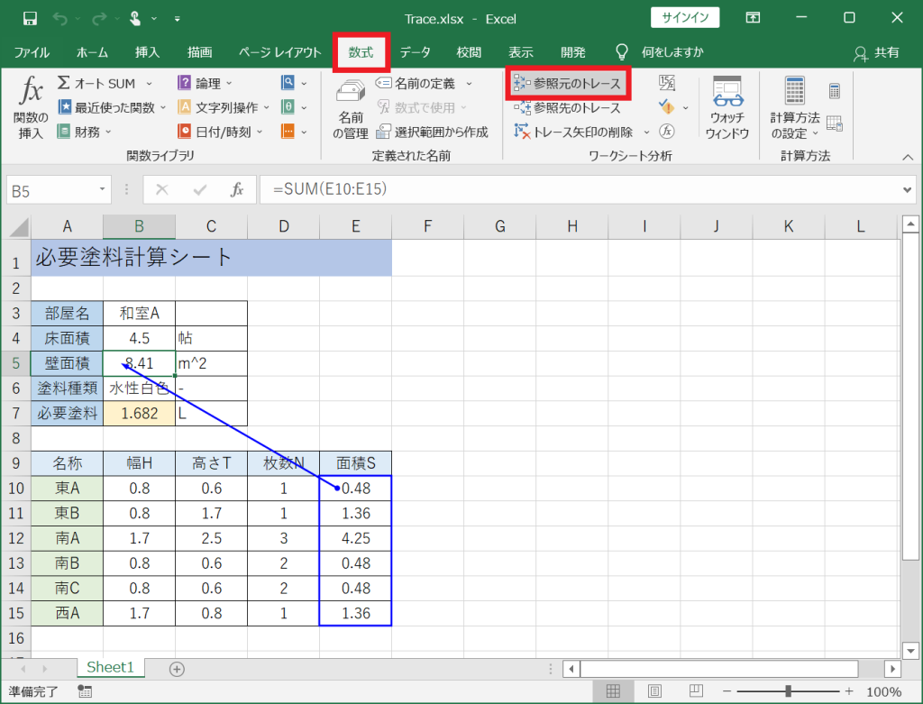
Task: Click the horizontal scrollbar right arrow
Action: coord(892,669)
